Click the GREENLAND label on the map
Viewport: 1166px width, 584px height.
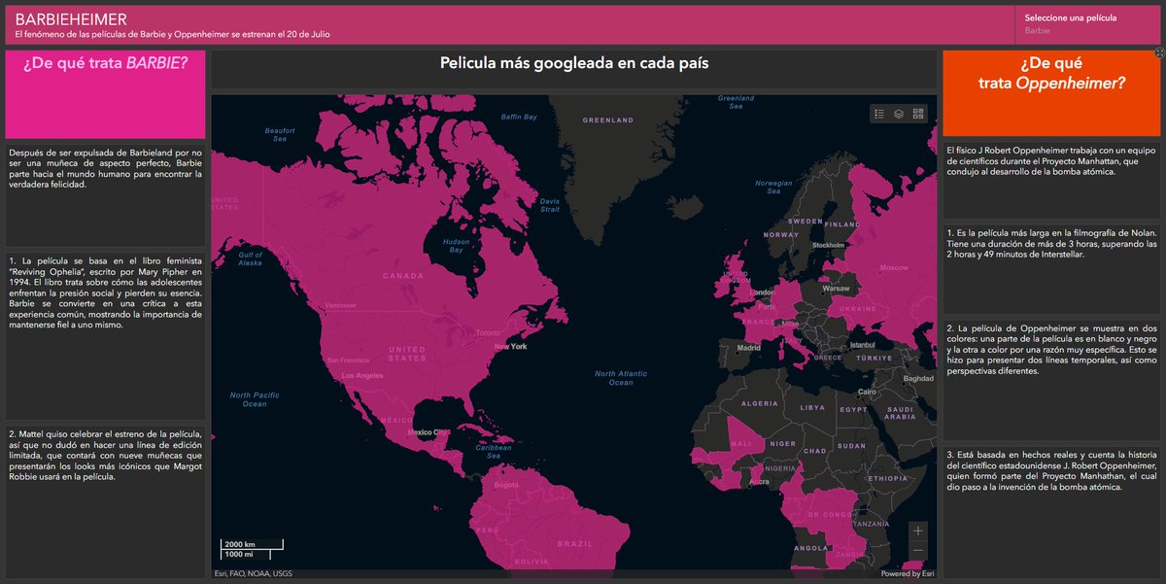[608, 120]
